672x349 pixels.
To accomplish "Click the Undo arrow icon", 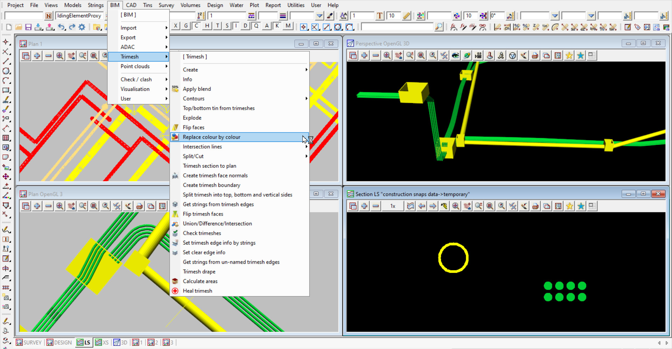I will point(62,27).
